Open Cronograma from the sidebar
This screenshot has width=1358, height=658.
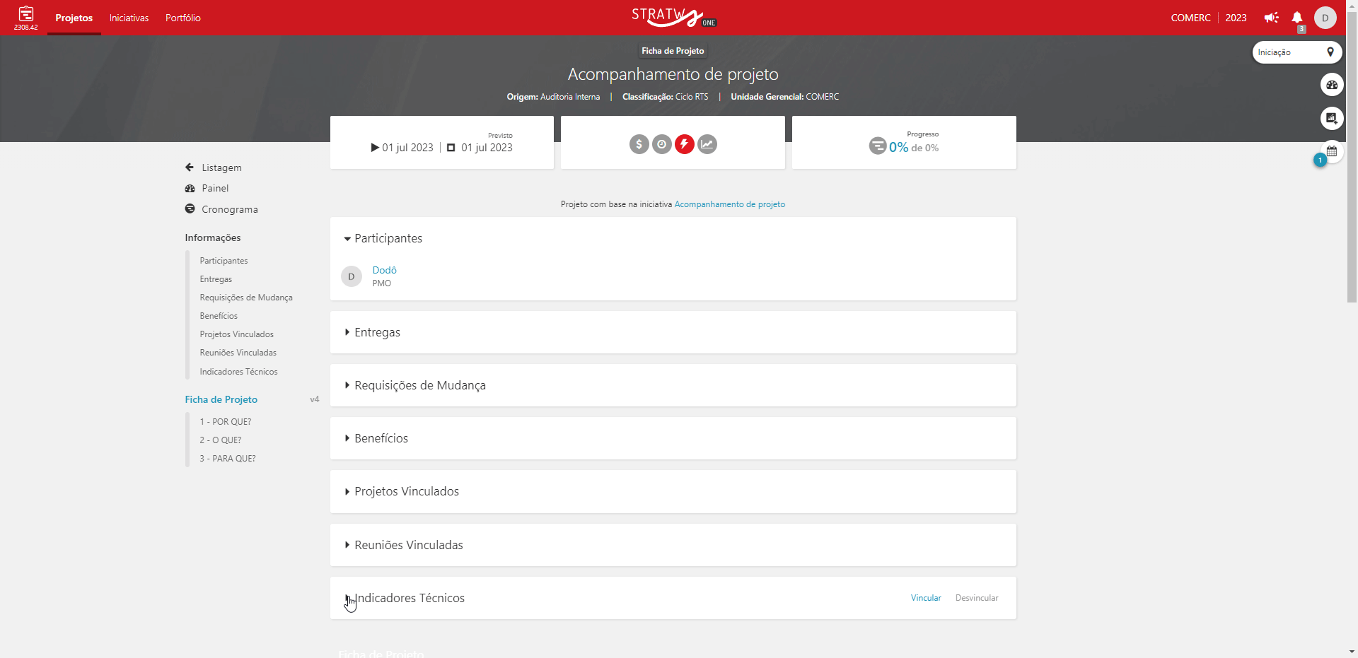coord(230,209)
